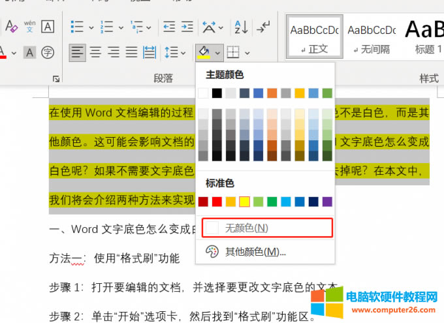Click the shading paint bucket icon
Viewport: 444px width, 323px height.
[x=203, y=52]
